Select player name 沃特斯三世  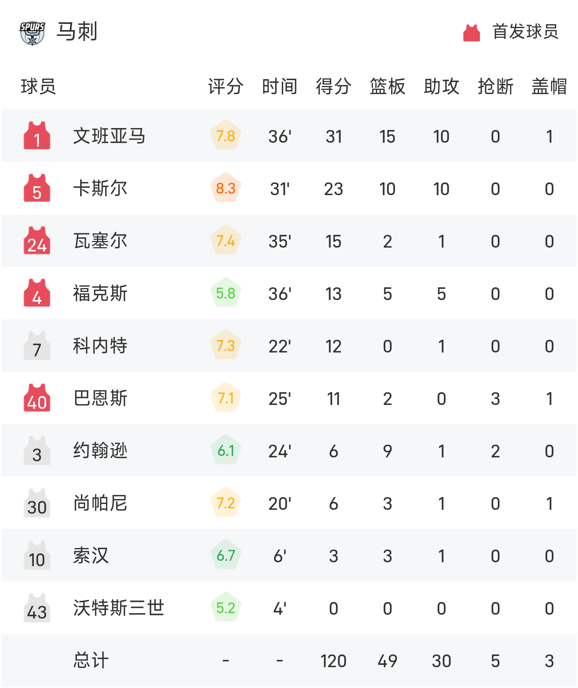coord(119,608)
